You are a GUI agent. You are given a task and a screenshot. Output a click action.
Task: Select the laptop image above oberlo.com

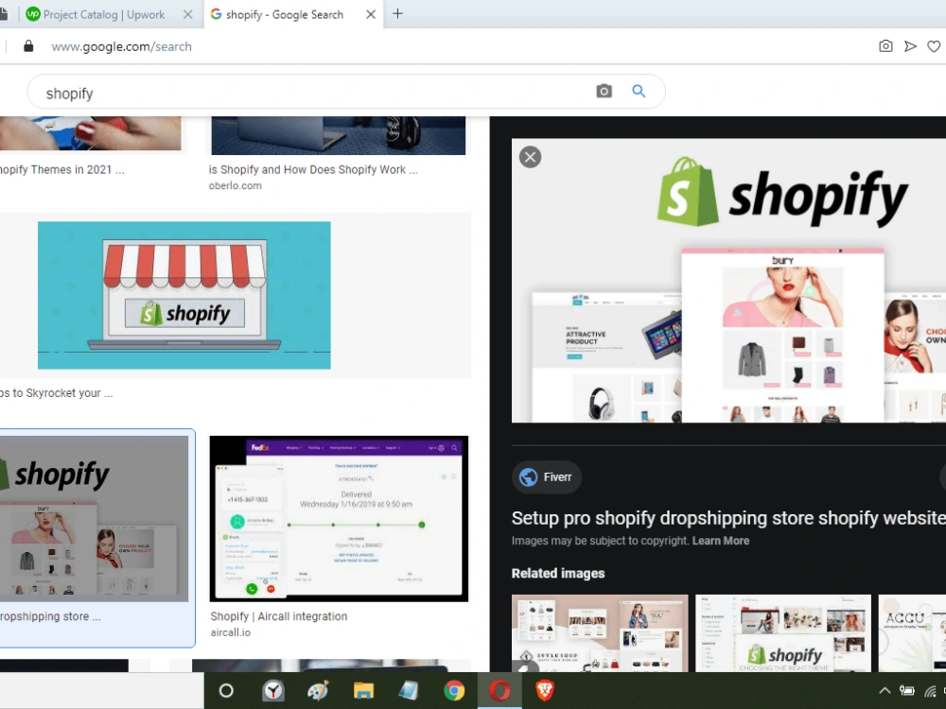[x=339, y=135]
